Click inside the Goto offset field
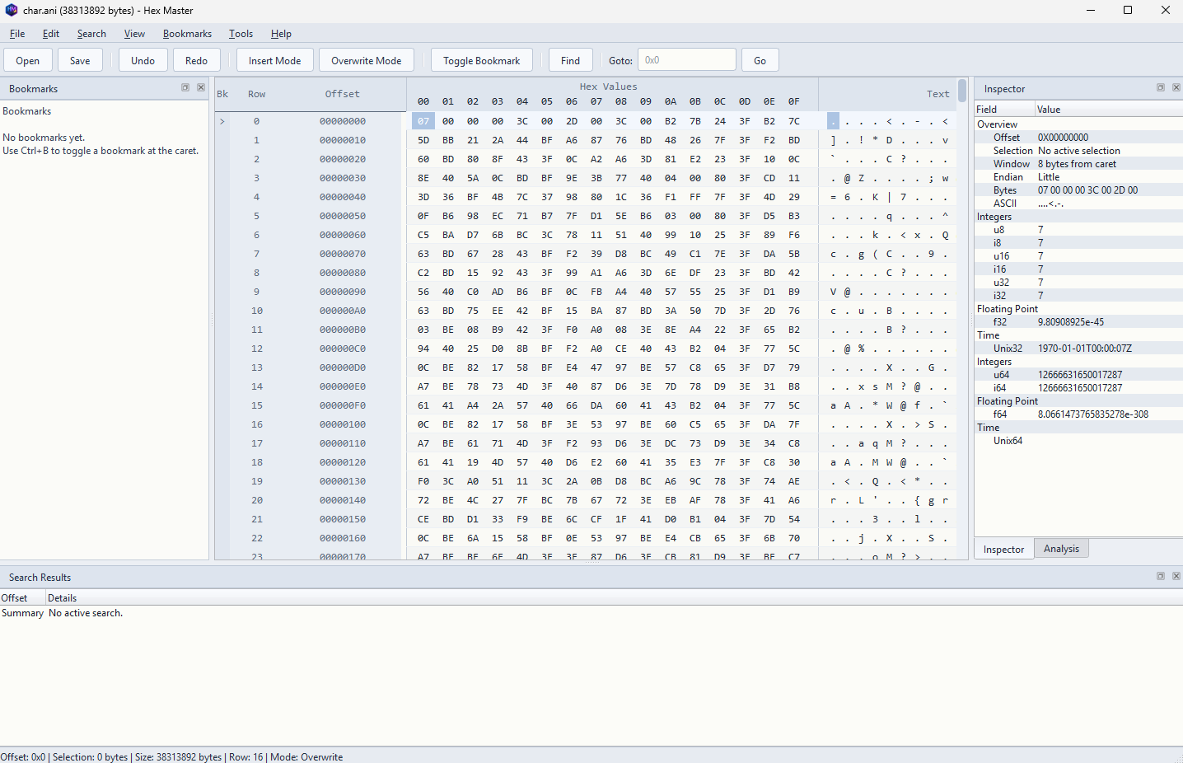This screenshot has width=1183, height=763. coord(686,59)
